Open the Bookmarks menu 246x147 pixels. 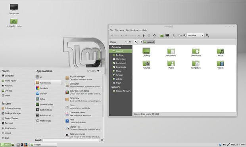[135, 30]
